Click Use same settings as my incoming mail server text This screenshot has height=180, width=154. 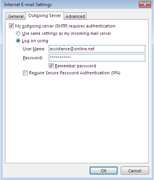tap(66, 33)
